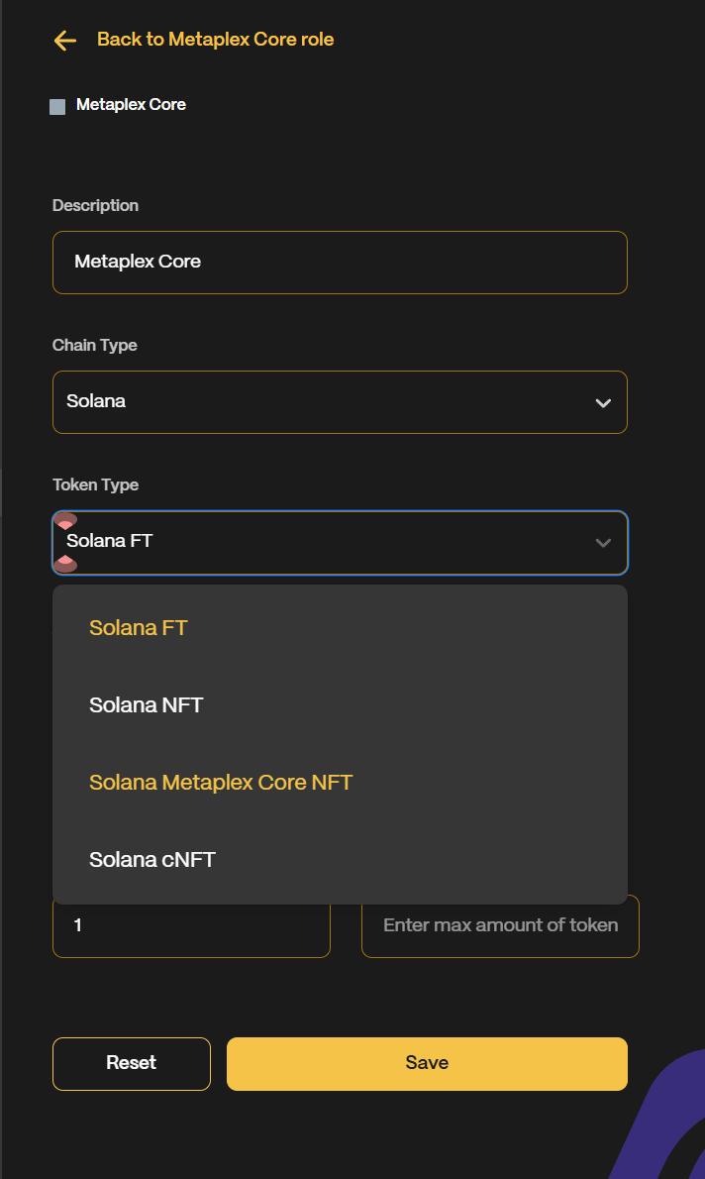Image resolution: width=705 pixels, height=1179 pixels.
Task: Choose "Solana Metaplex Core NFT" option
Action: coord(220,782)
